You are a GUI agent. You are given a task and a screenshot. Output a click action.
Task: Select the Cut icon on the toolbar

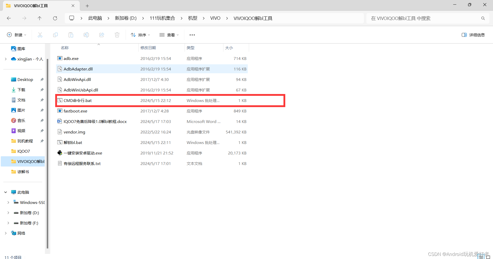pyautogui.click(x=40, y=35)
